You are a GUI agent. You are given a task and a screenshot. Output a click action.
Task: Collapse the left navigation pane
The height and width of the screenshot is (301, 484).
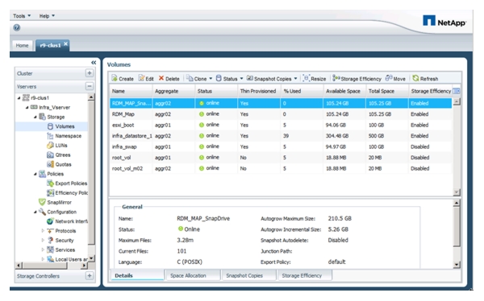click(94, 63)
